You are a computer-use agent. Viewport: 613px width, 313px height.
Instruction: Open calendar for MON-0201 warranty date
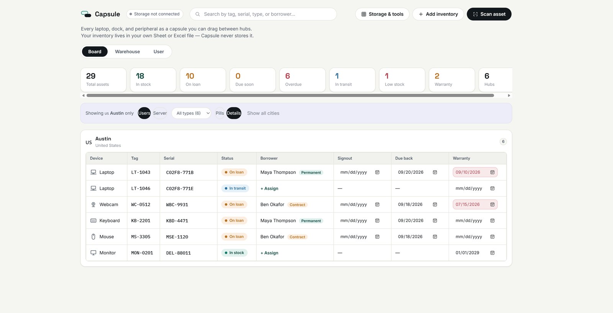[492, 253]
